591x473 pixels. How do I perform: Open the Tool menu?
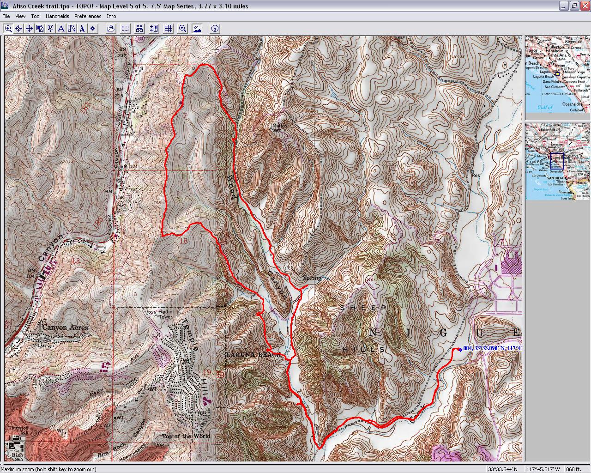(36, 16)
